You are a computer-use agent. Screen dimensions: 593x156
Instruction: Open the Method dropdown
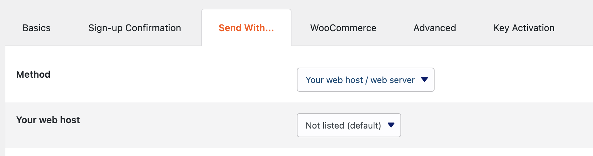[x=365, y=80]
